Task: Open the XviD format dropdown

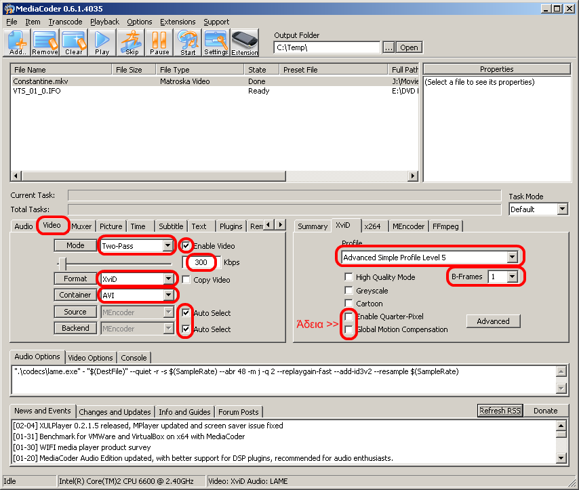Action: [x=168, y=279]
